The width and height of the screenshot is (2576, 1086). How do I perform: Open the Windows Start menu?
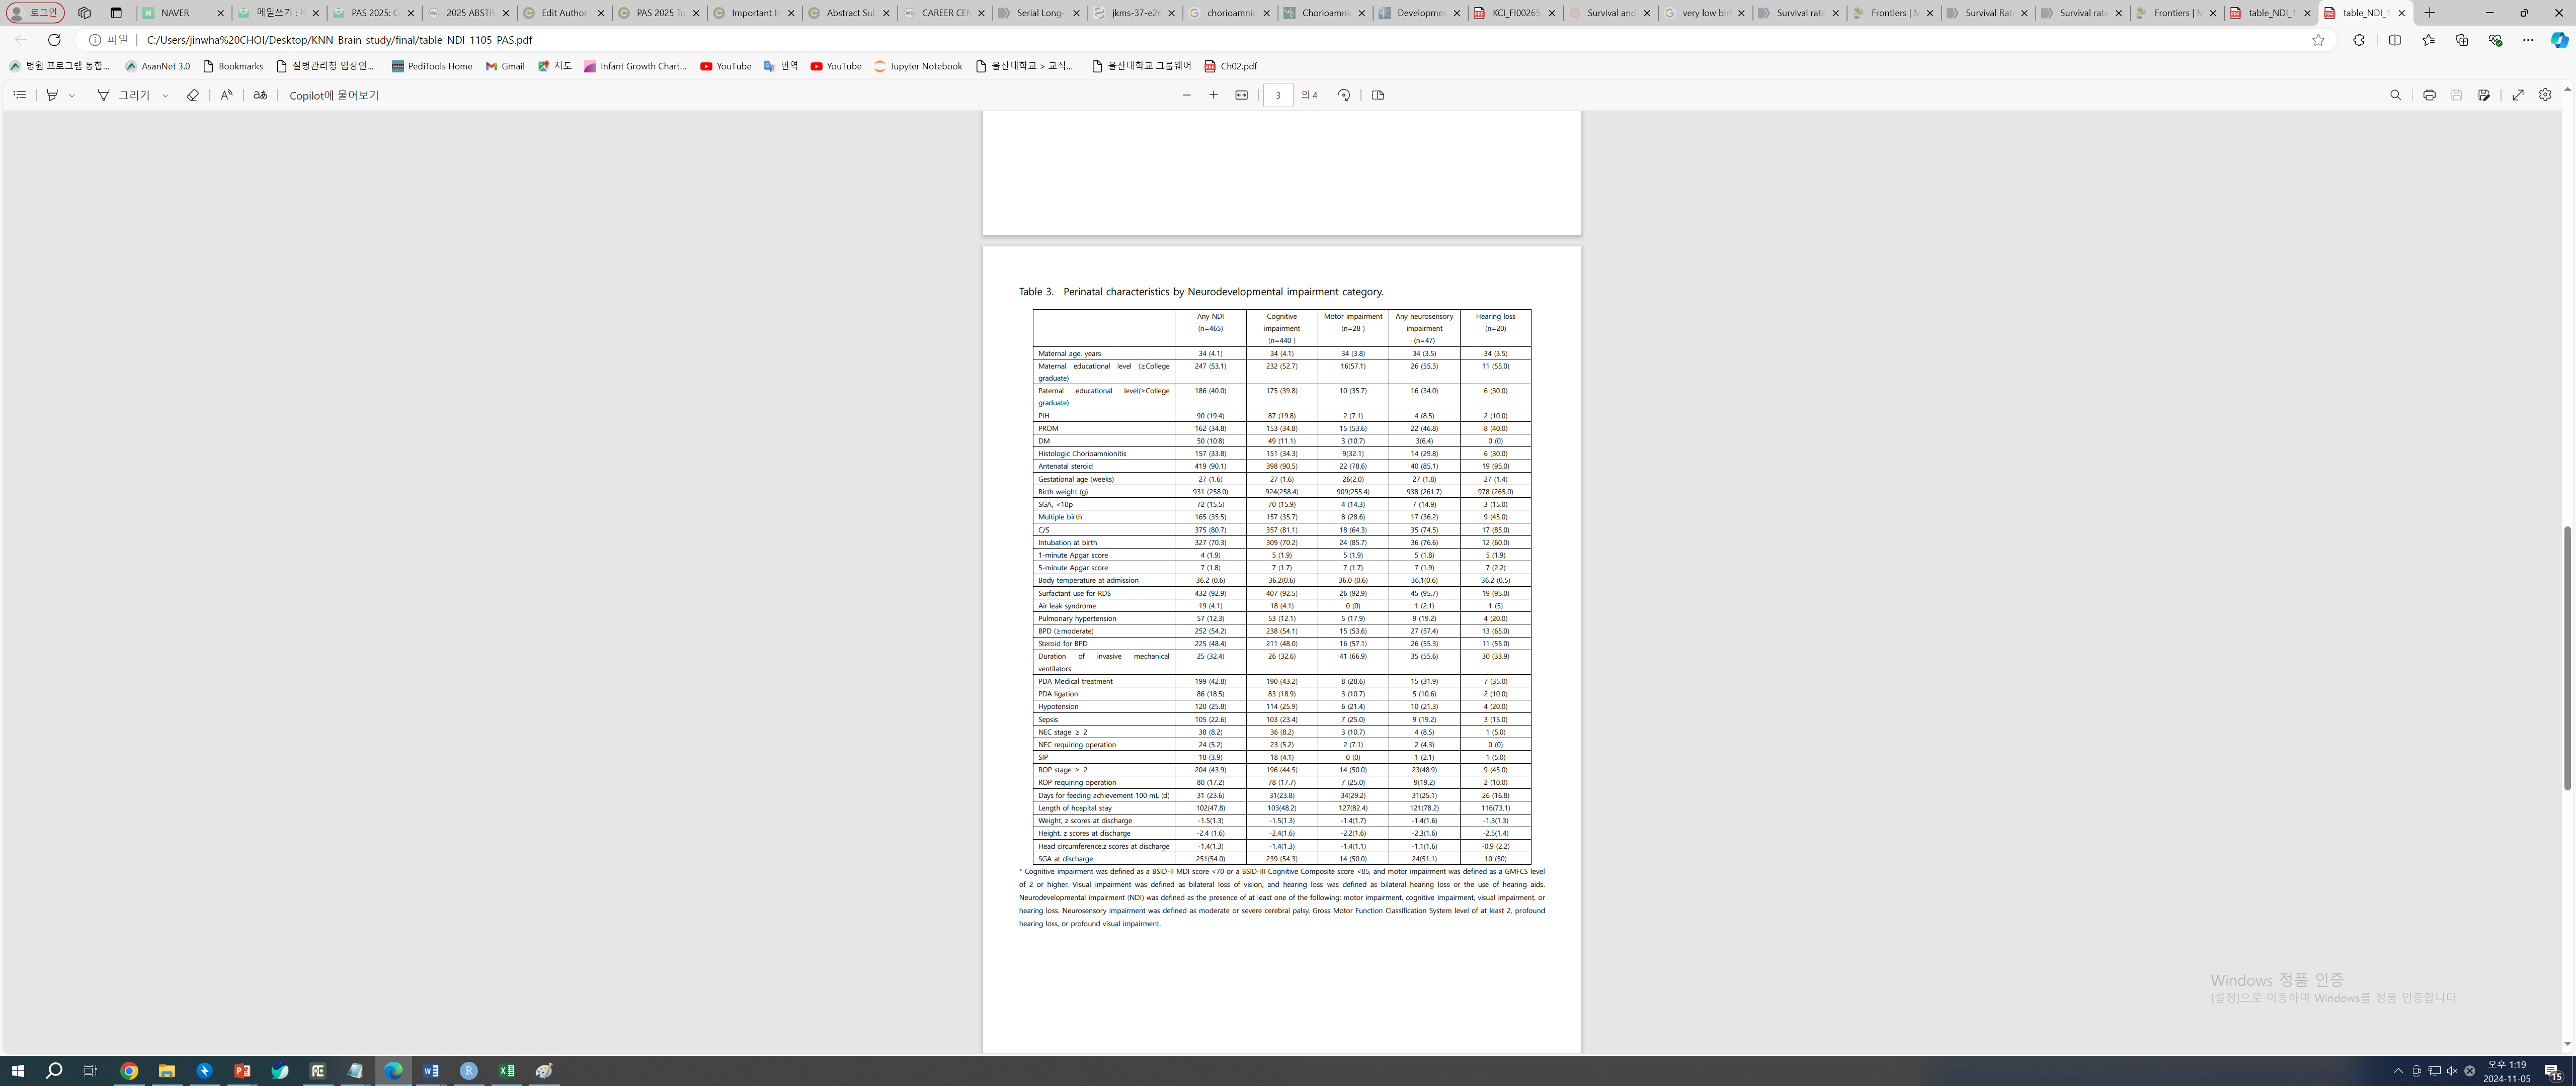coord(17,1070)
